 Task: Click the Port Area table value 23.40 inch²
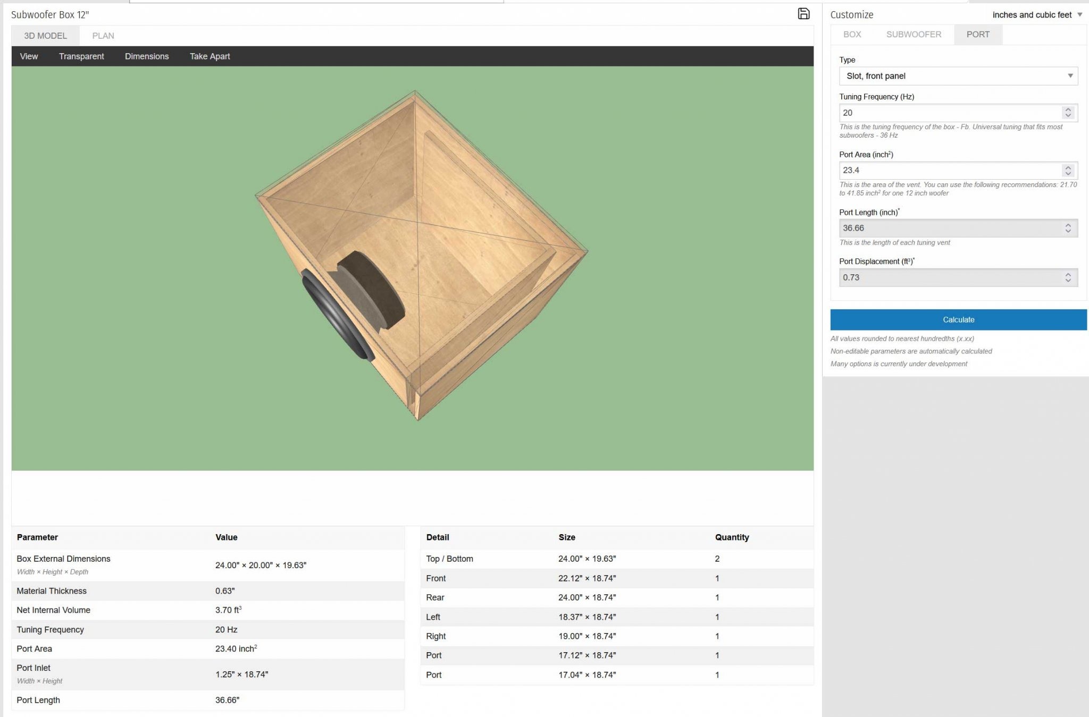[236, 648]
